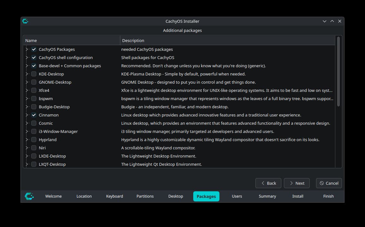Open the Partitions step
Screen dimensions: 365x227
tap(145, 196)
